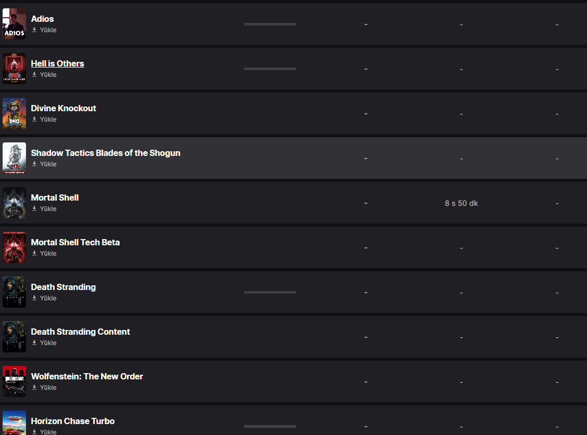
Task: Click the install icon under Mortal Shell Tech Beta
Action: 34,254
